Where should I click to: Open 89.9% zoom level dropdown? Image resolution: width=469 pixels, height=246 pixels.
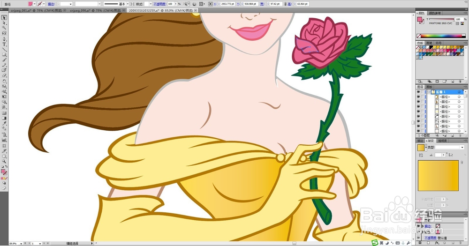point(21,244)
